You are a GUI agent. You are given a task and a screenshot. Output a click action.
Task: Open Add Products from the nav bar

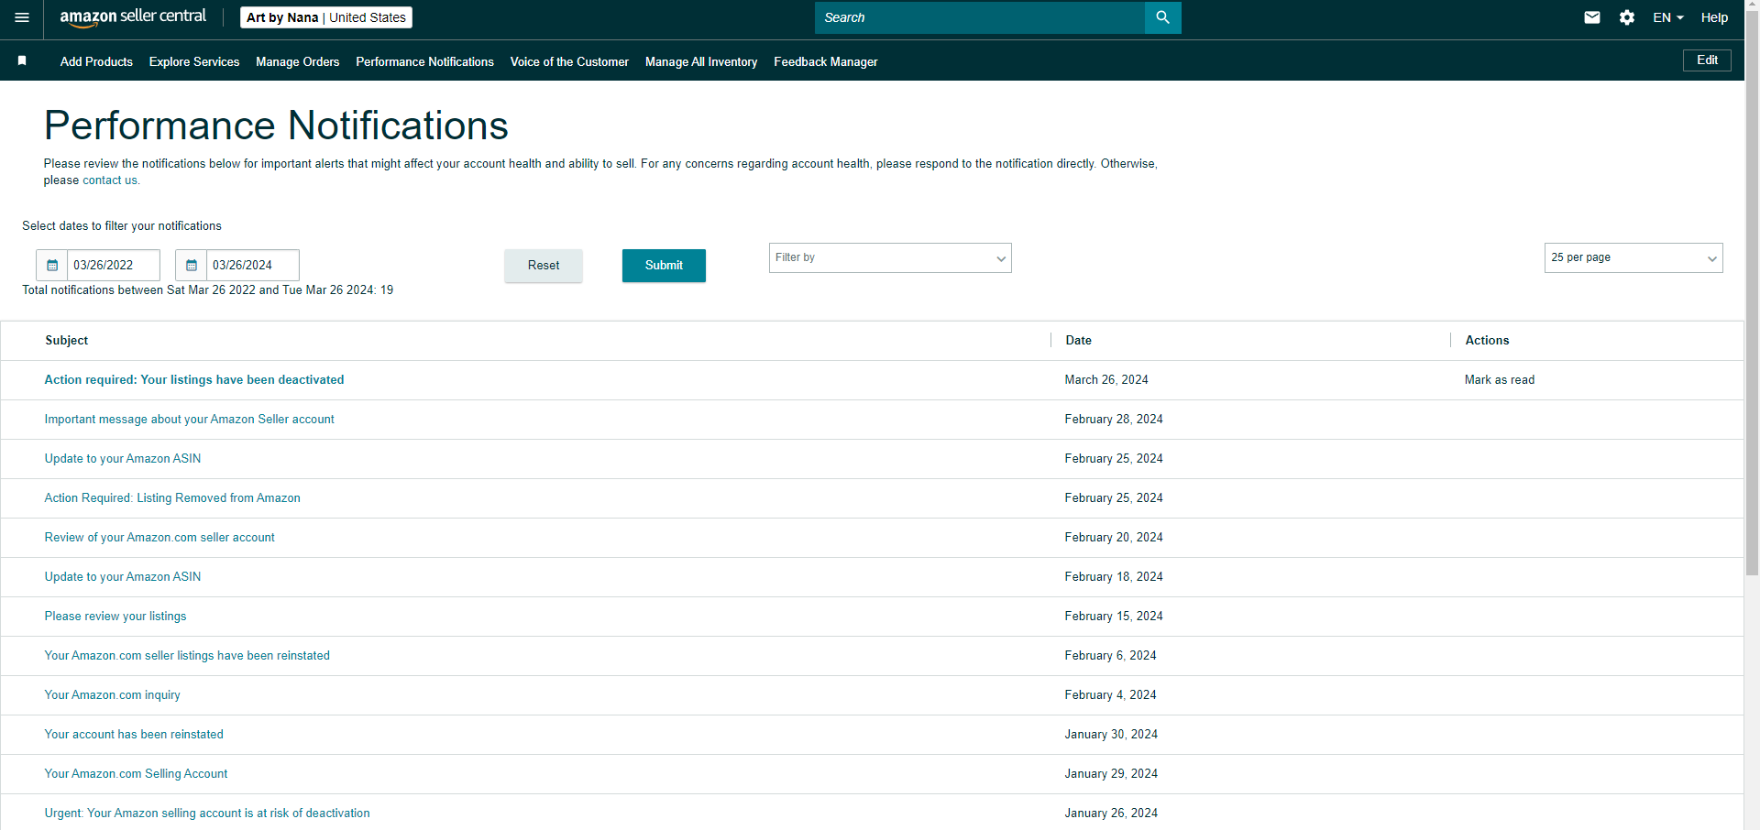coord(96,61)
